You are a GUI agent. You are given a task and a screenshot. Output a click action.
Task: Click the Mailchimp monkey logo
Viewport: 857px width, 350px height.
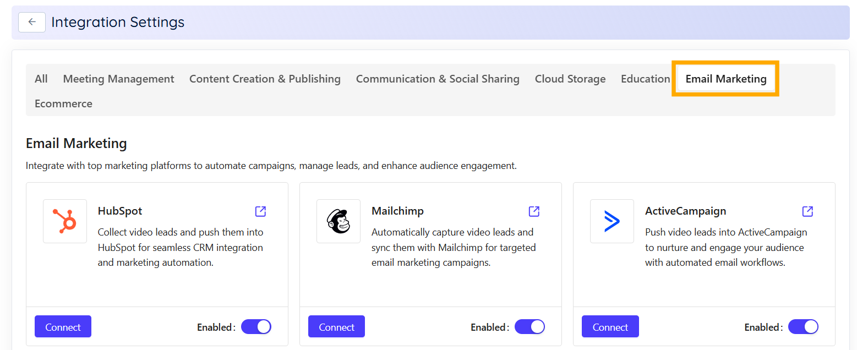coord(338,221)
